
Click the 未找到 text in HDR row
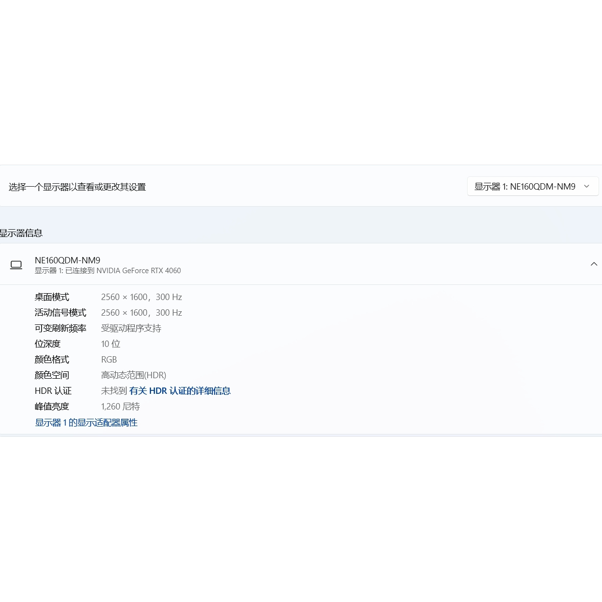click(114, 391)
